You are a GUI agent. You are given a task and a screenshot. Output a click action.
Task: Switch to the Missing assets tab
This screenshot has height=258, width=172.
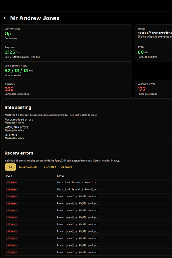tap(28, 167)
